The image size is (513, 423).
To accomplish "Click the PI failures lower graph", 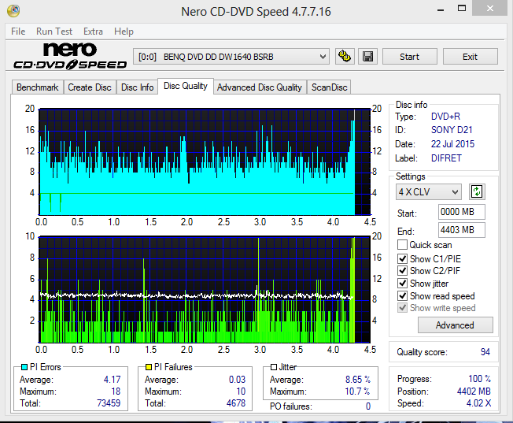I will point(205,289).
